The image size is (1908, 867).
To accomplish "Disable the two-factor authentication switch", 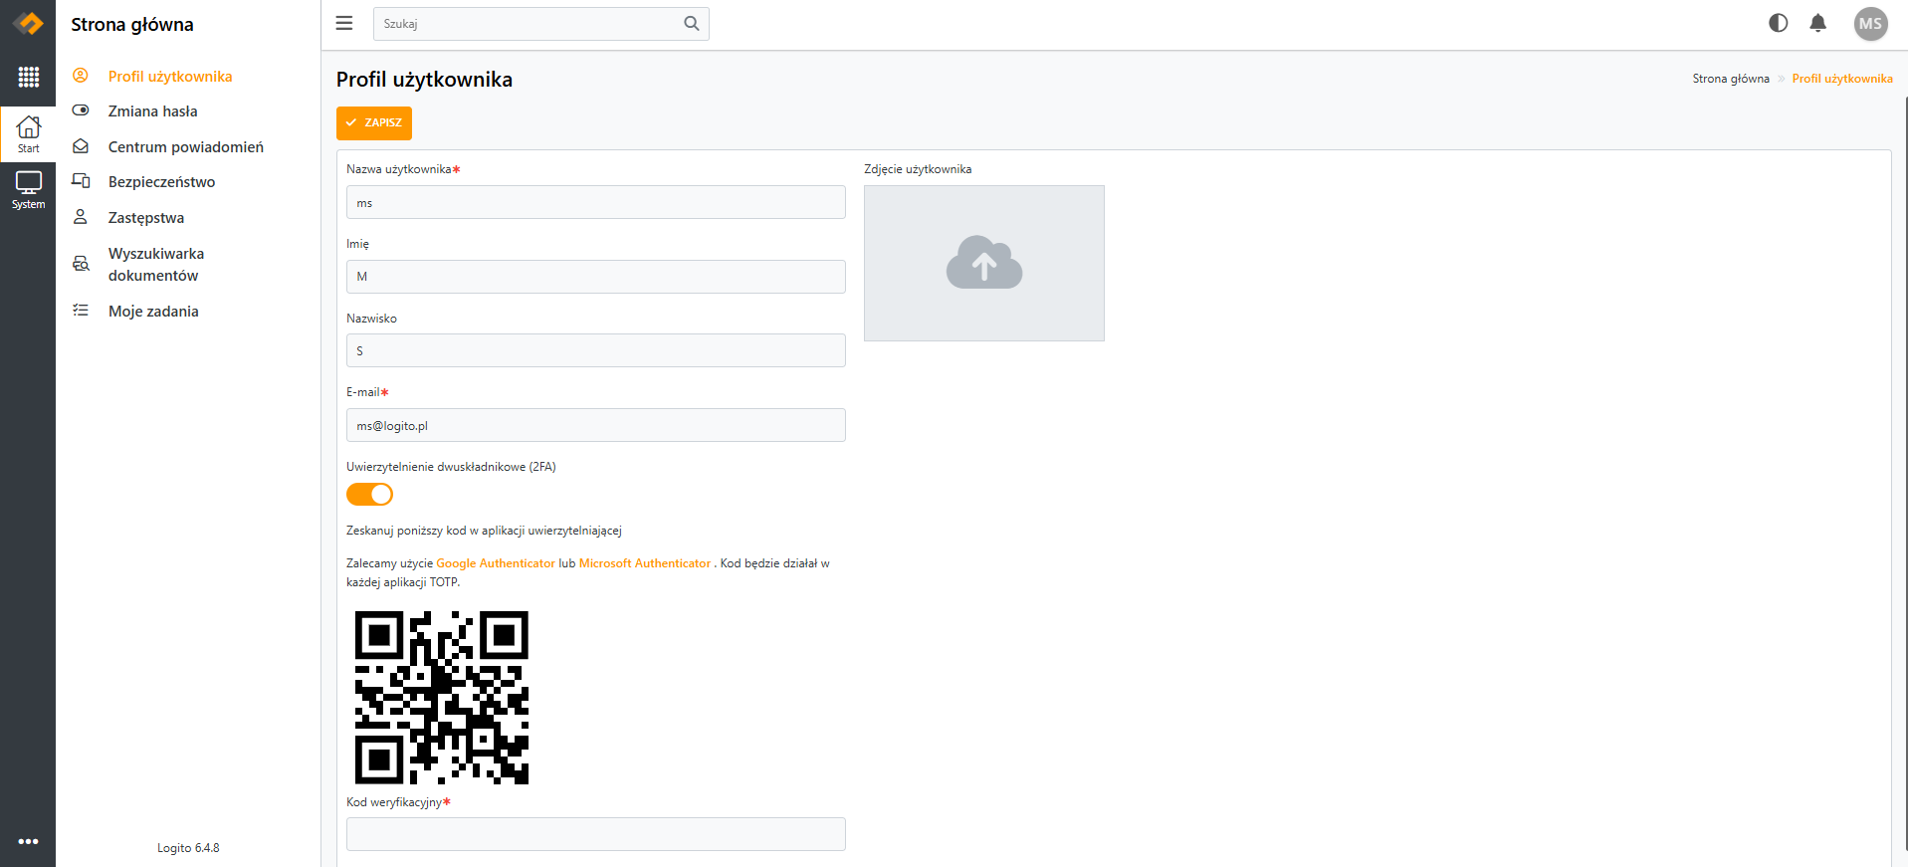I will click(369, 494).
